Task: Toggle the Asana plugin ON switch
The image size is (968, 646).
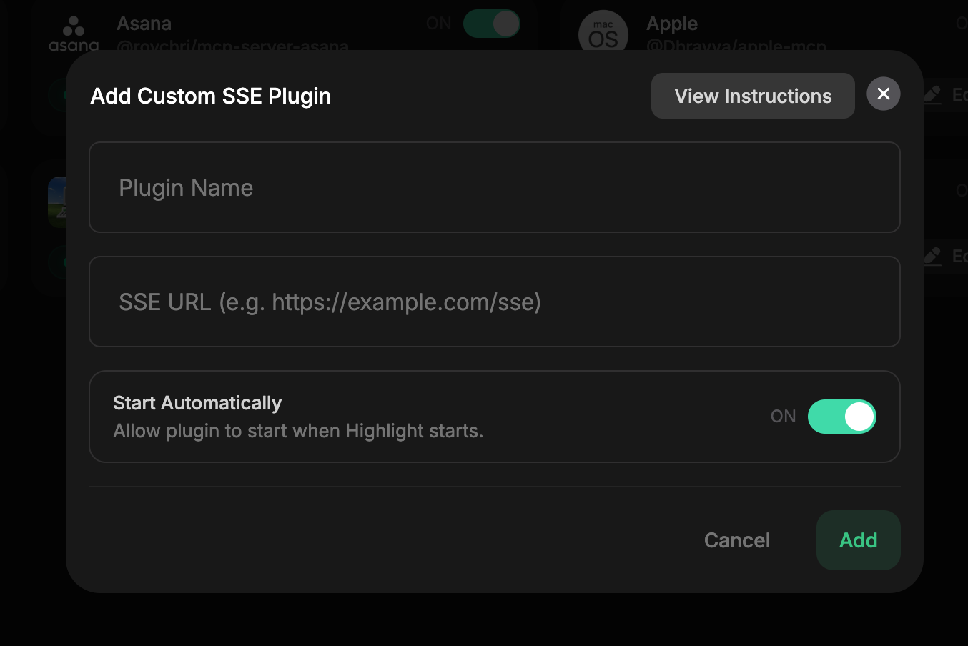Action: click(x=492, y=24)
